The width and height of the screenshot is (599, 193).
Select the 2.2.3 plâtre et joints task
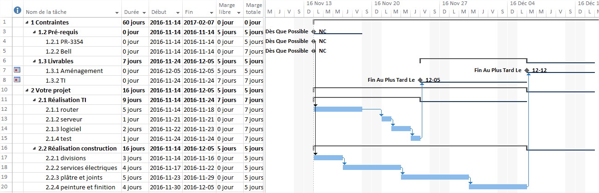tap(74, 177)
